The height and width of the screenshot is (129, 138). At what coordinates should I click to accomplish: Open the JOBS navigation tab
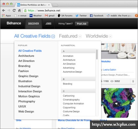(48, 24)
